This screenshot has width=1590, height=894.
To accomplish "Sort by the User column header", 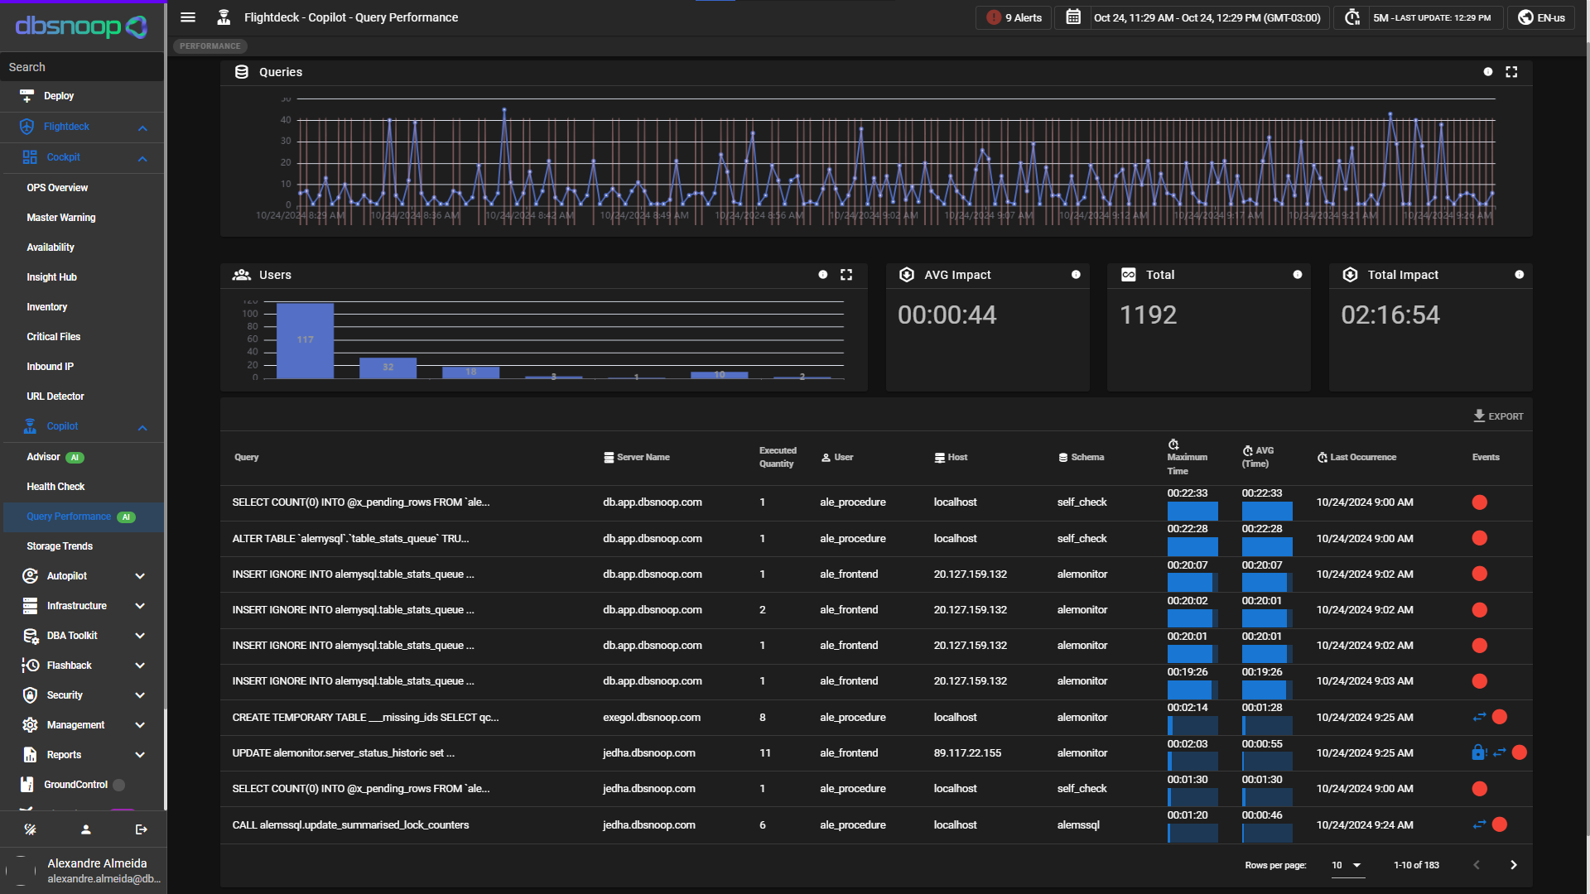I will point(837,457).
